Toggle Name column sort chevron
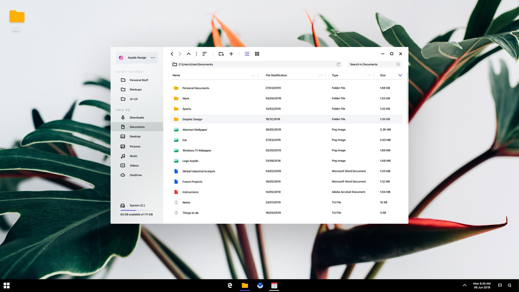The height and width of the screenshot is (292, 519). click(x=253, y=75)
